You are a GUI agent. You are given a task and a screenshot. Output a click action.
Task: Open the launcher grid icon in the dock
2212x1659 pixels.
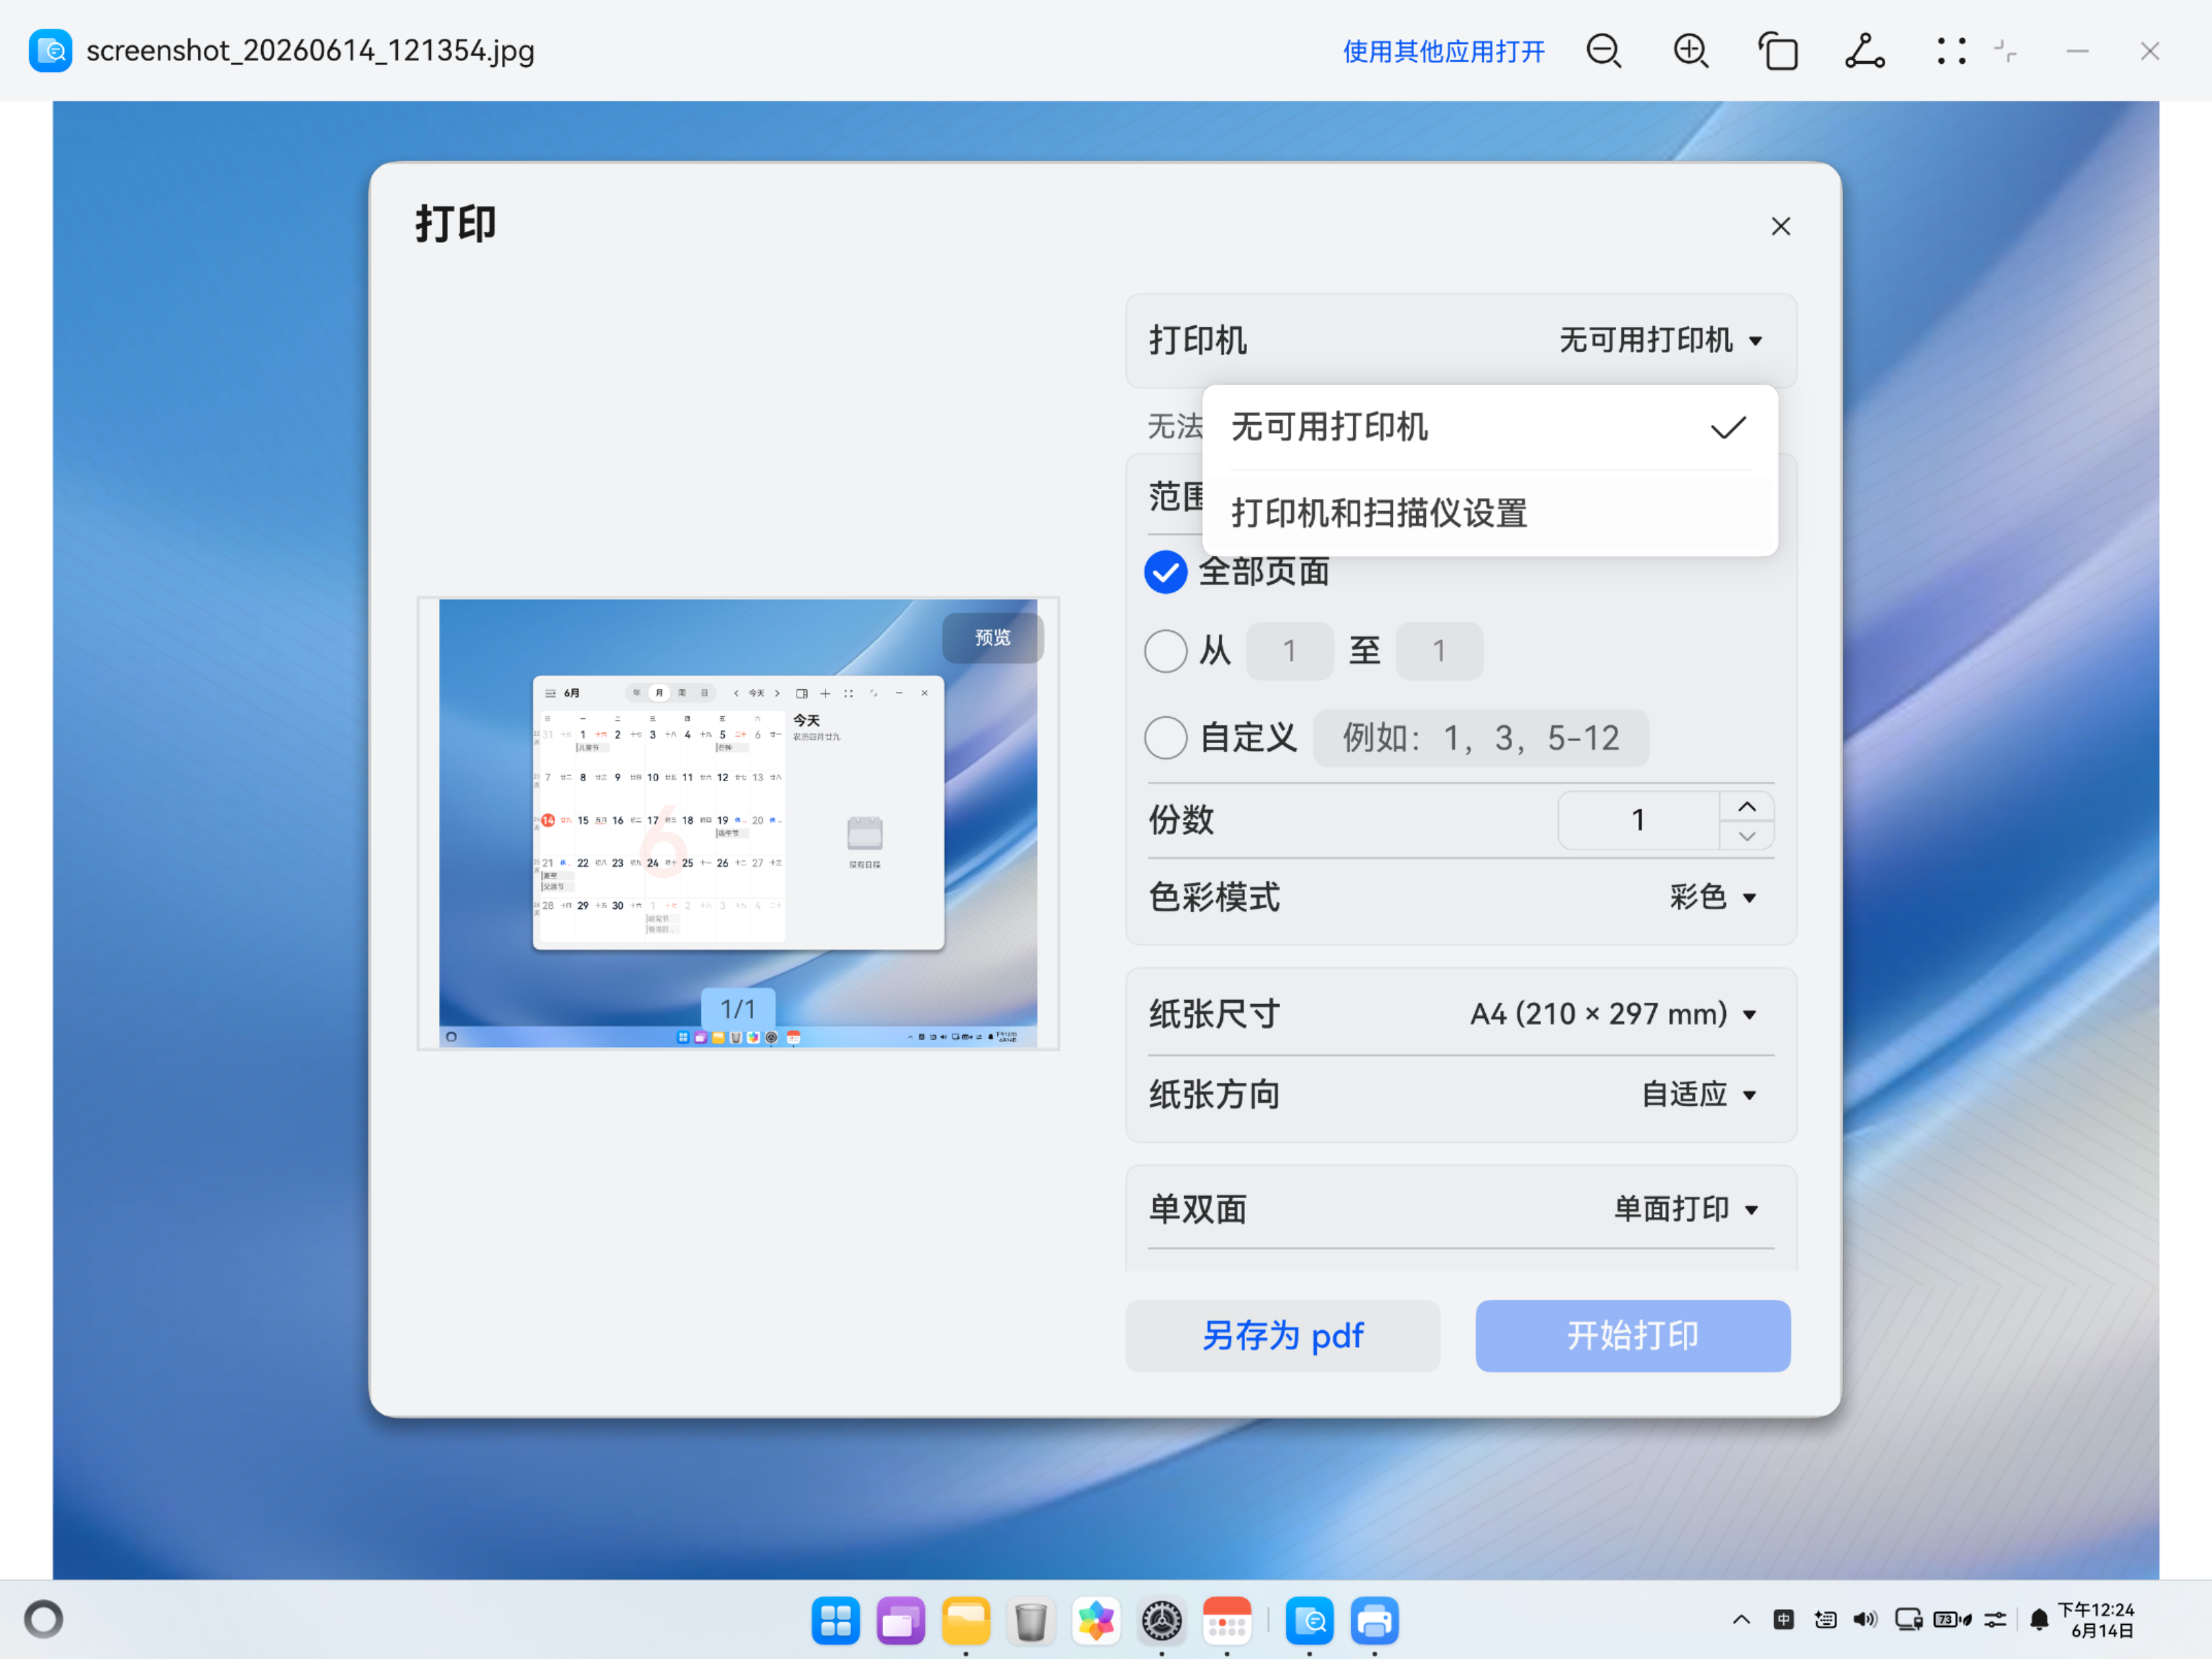(x=835, y=1621)
